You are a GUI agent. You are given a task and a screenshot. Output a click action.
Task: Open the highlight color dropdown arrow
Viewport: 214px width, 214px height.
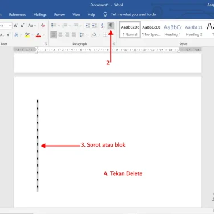(x=33, y=35)
